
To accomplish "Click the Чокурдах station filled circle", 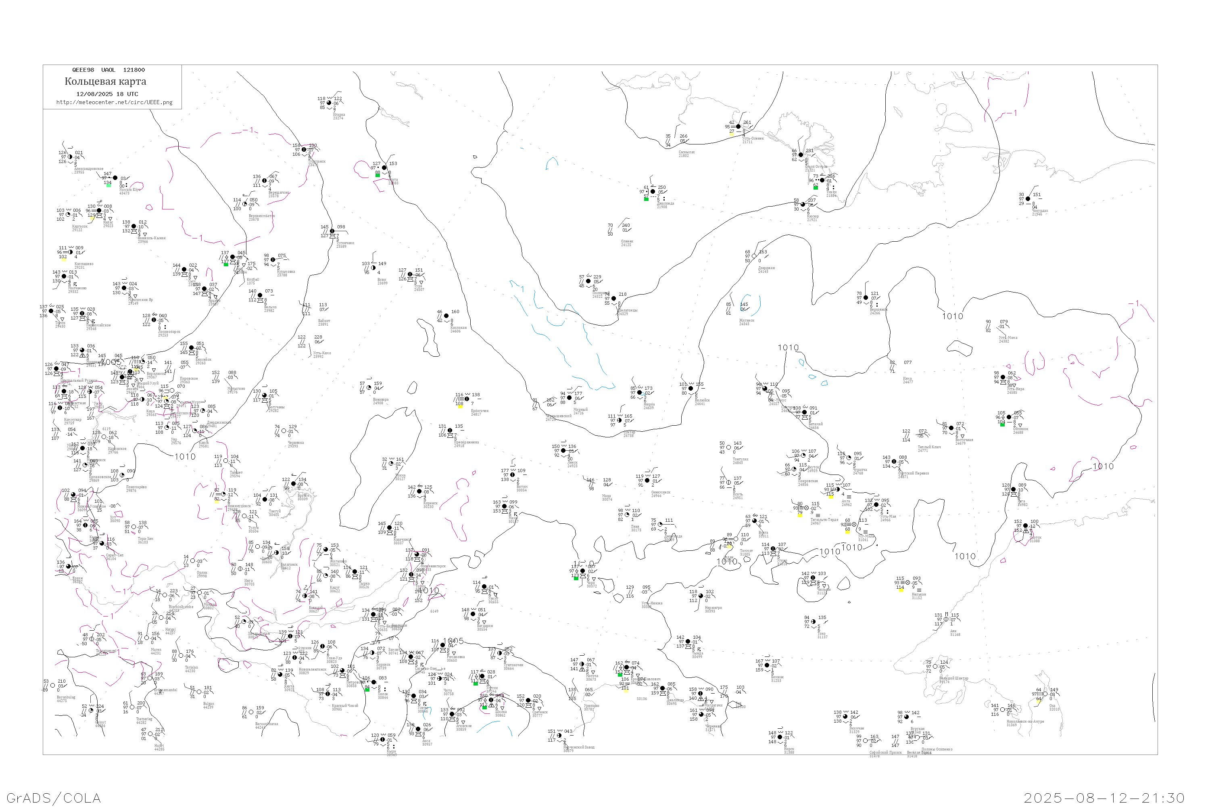I will 1028,199.
